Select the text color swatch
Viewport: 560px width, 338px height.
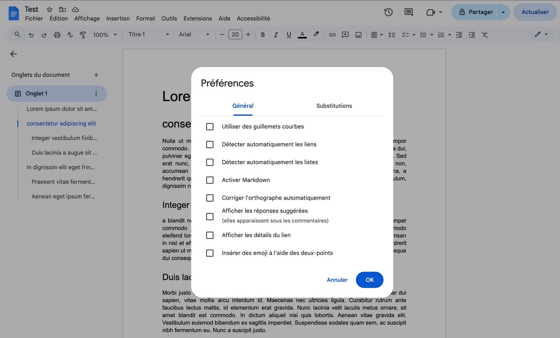pos(302,34)
